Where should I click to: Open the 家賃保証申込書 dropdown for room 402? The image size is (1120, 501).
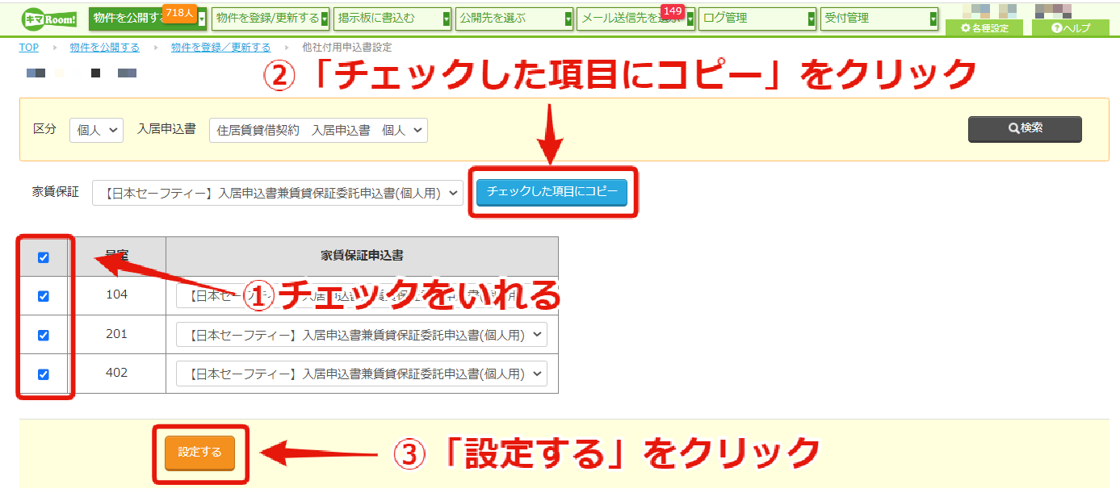(x=361, y=374)
